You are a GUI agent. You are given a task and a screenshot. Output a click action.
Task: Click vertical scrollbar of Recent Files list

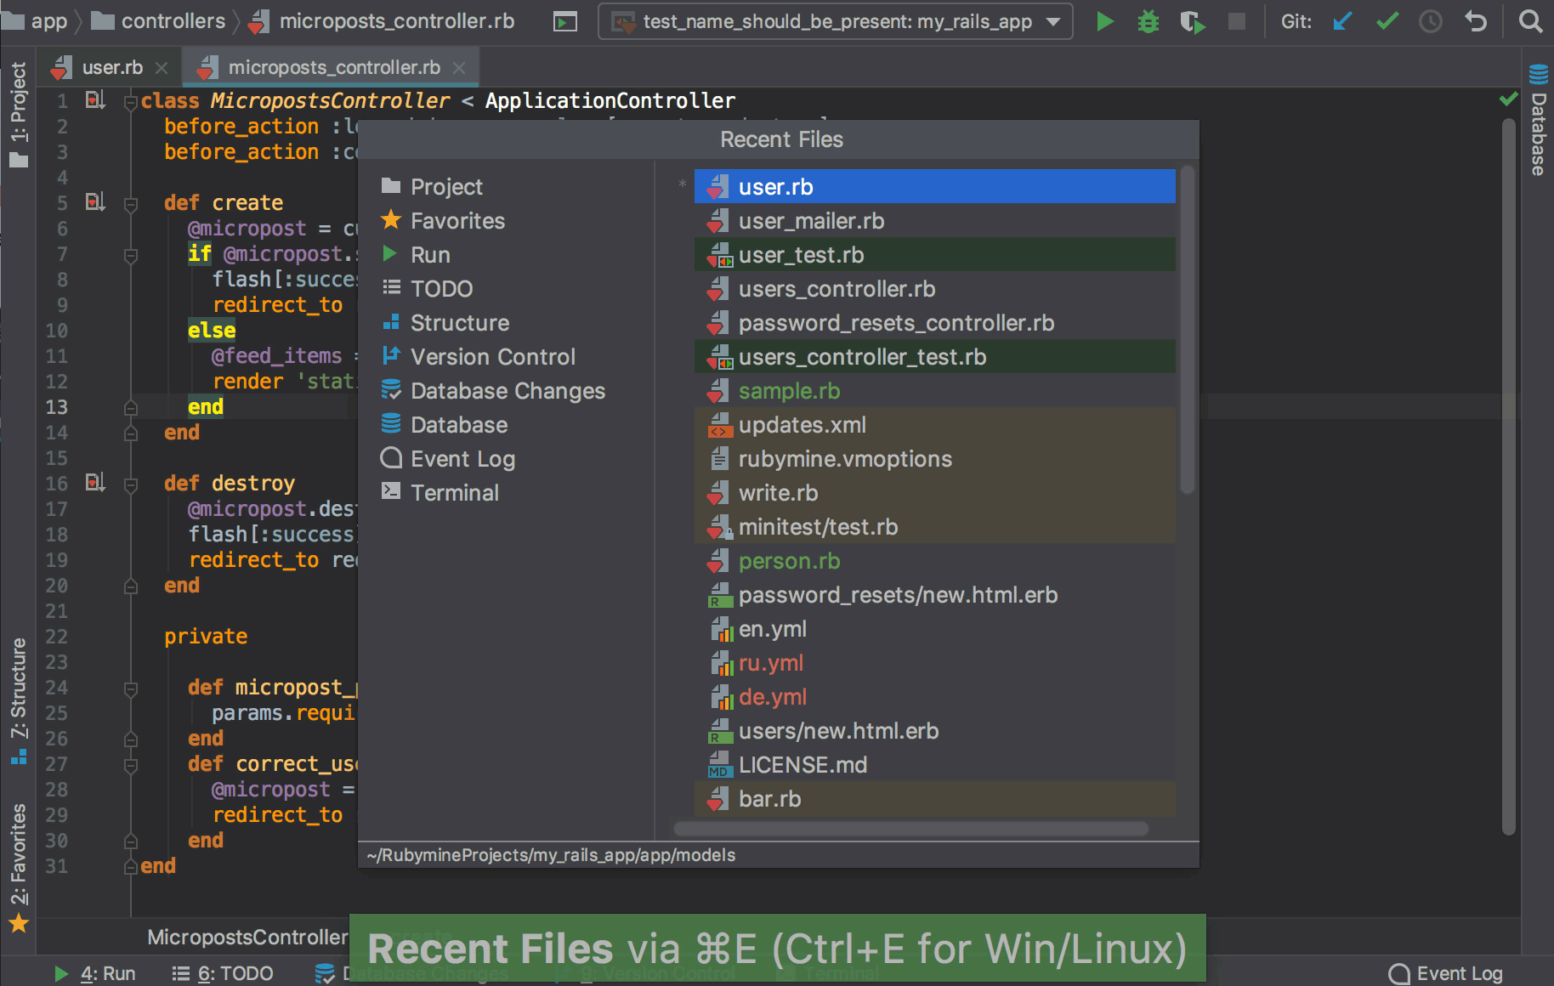(1188, 330)
